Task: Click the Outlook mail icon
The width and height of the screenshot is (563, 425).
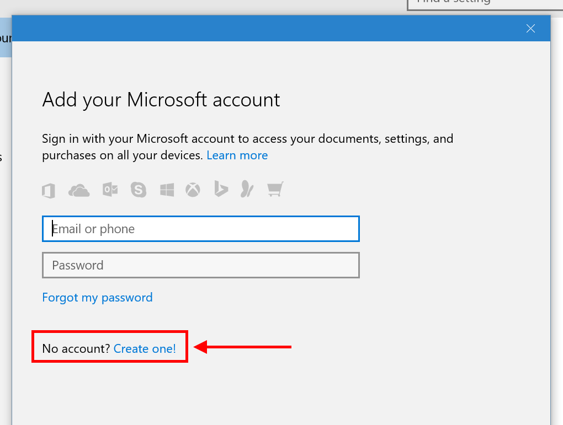Action: 110,190
